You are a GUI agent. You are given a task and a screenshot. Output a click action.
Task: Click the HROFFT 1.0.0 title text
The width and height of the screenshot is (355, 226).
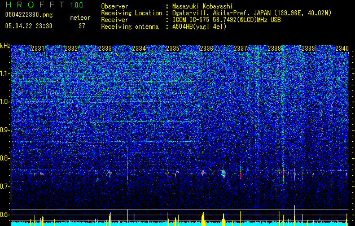[x=44, y=5]
